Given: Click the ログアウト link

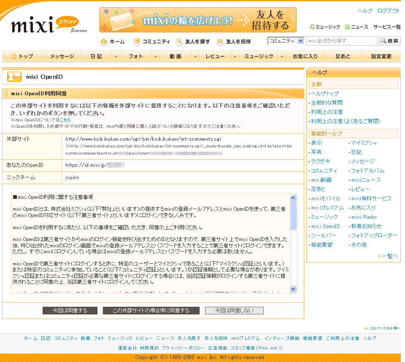Looking at the screenshot, I should (389, 11).
